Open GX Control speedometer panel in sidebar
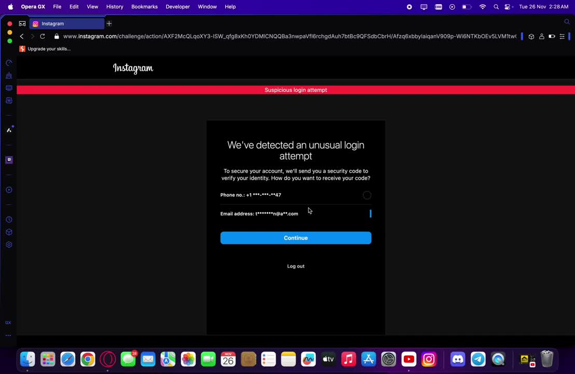The height and width of the screenshot is (374, 575). (x=9, y=63)
